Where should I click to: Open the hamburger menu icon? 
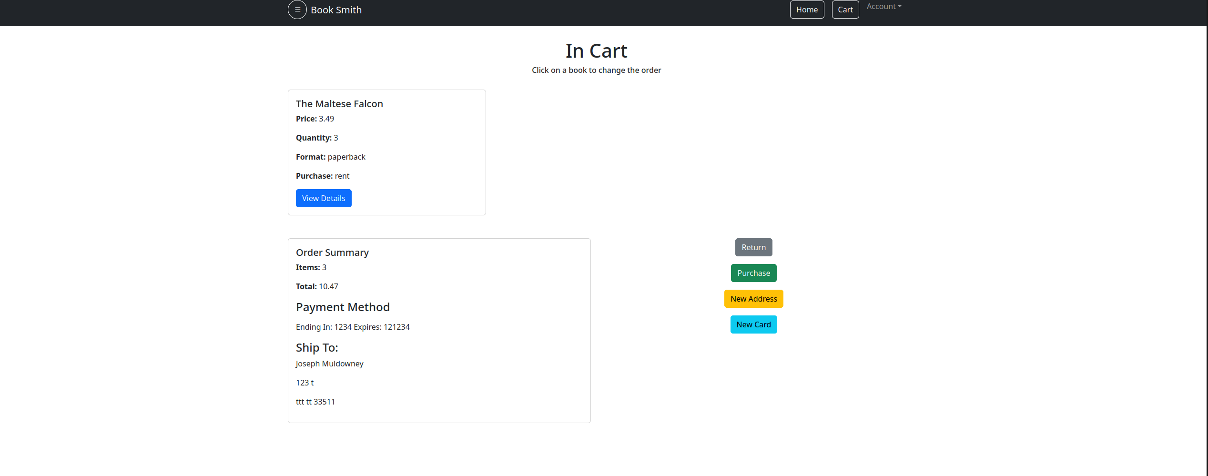(297, 10)
